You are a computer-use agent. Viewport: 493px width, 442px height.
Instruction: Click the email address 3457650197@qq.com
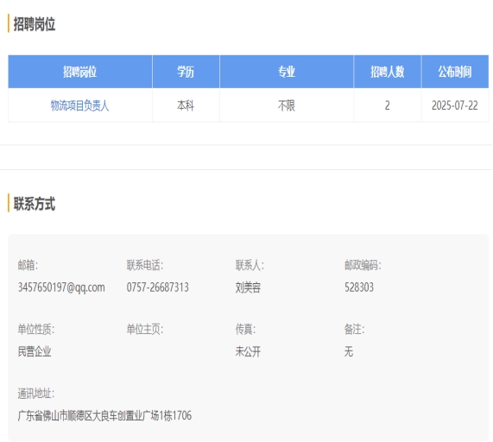point(61,287)
